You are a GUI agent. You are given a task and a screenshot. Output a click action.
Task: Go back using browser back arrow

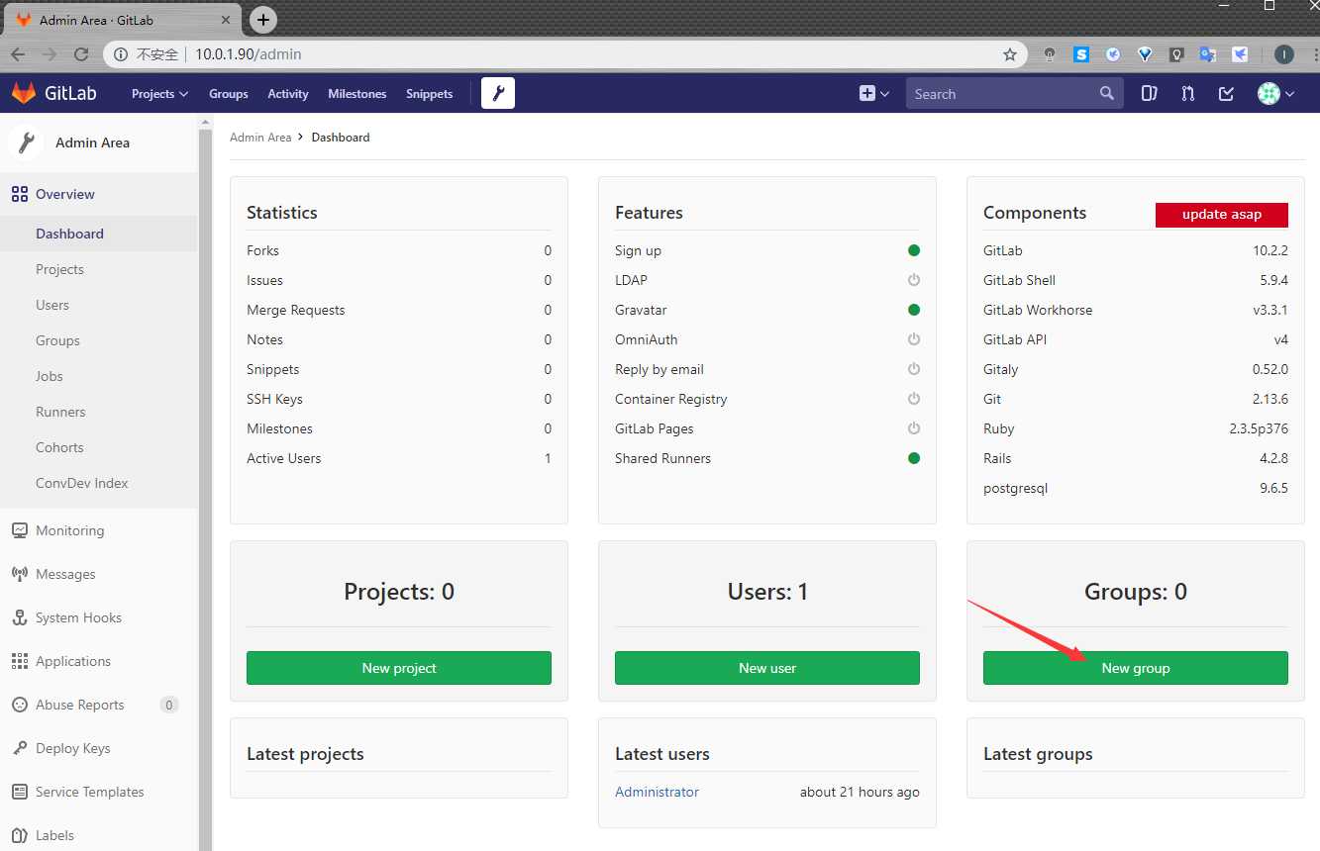[x=18, y=54]
